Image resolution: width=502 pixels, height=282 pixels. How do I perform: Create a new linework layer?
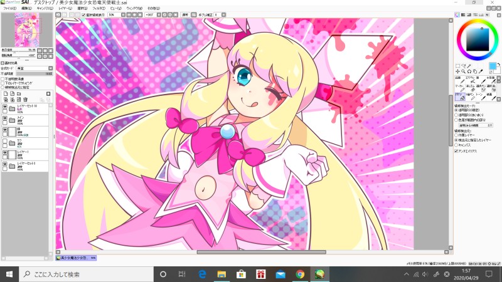coord(12,93)
